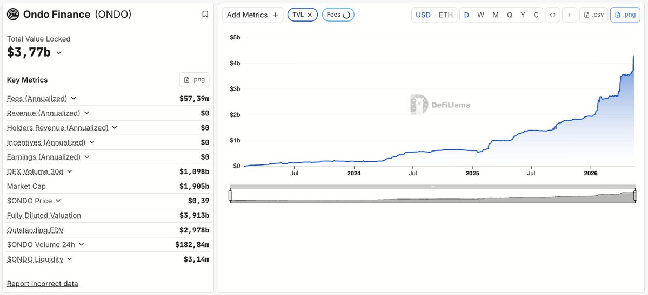Expand DEX Volume 30d details
The width and height of the screenshot is (648, 295).
tap(69, 171)
